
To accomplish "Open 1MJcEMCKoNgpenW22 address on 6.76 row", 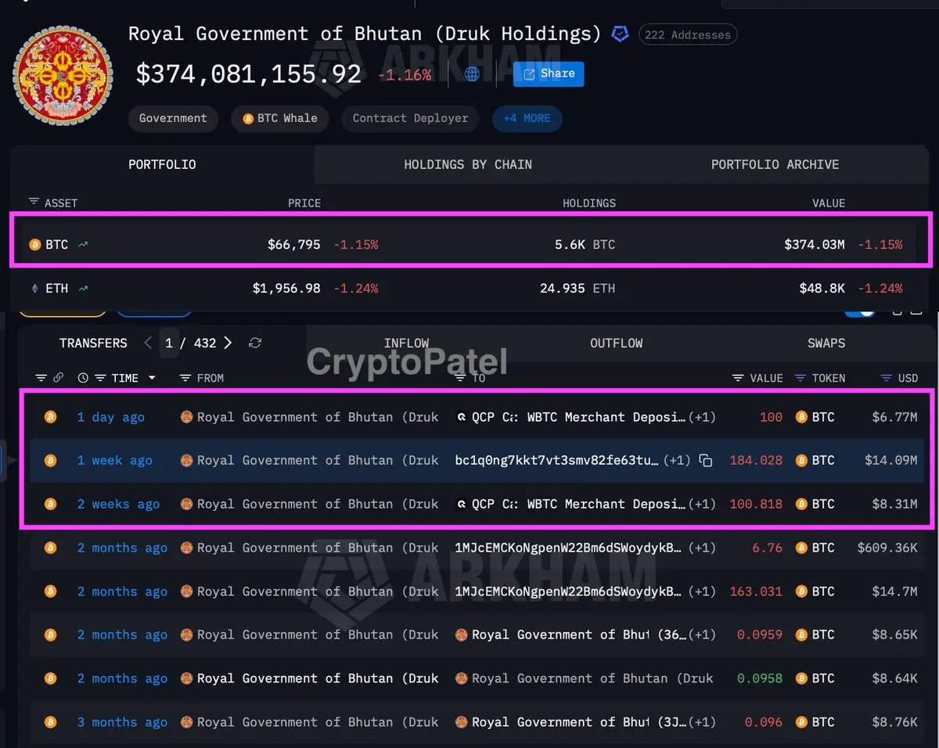I will (569, 548).
